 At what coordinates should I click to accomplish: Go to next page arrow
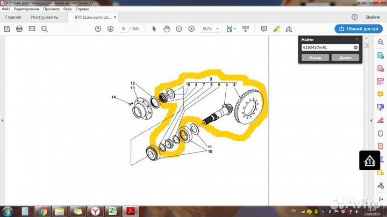pyautogui.click(x=110, y=28)
